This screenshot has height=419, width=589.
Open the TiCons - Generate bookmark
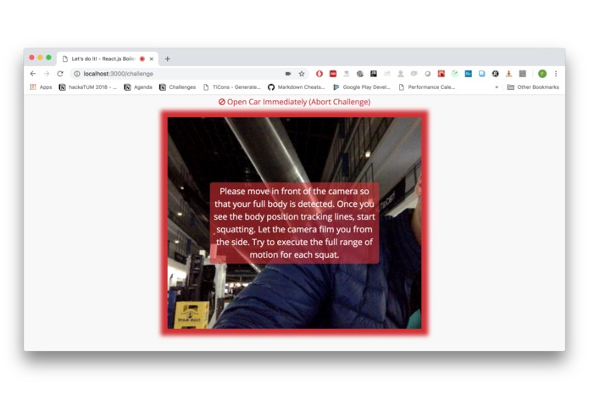tap(231, 87)
